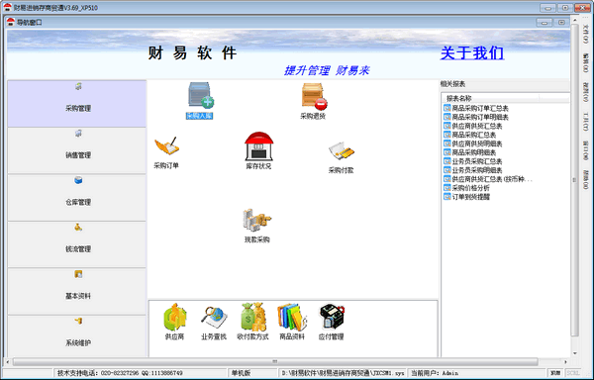
Task: Follow the 关于我们 link
Action: [x=472, y=53]
